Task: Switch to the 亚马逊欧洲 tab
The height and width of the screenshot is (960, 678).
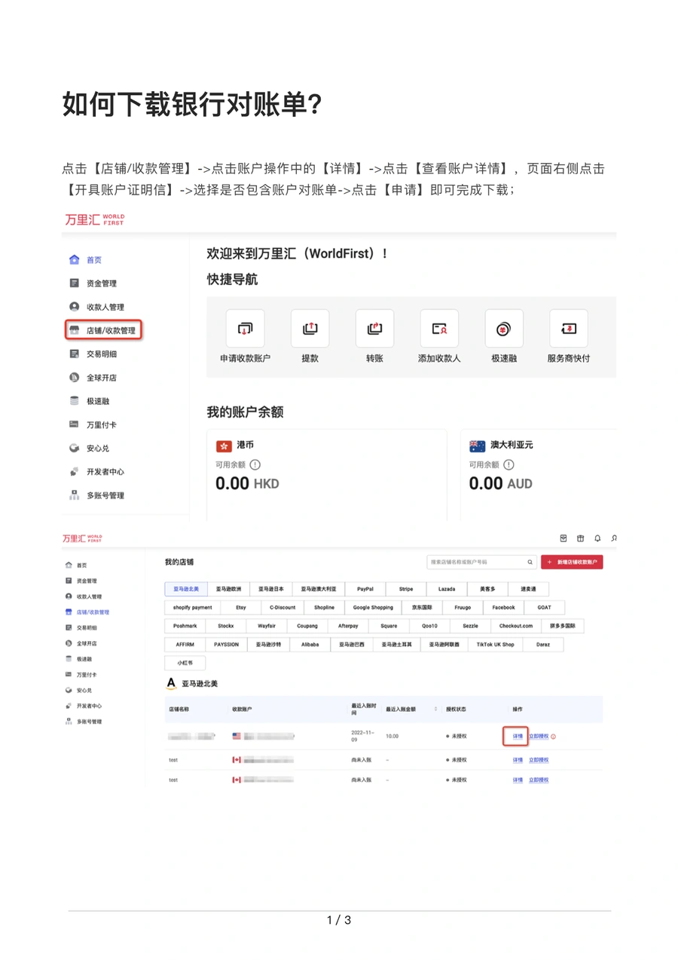Action: pyautogui.click(x=228, y=588)
